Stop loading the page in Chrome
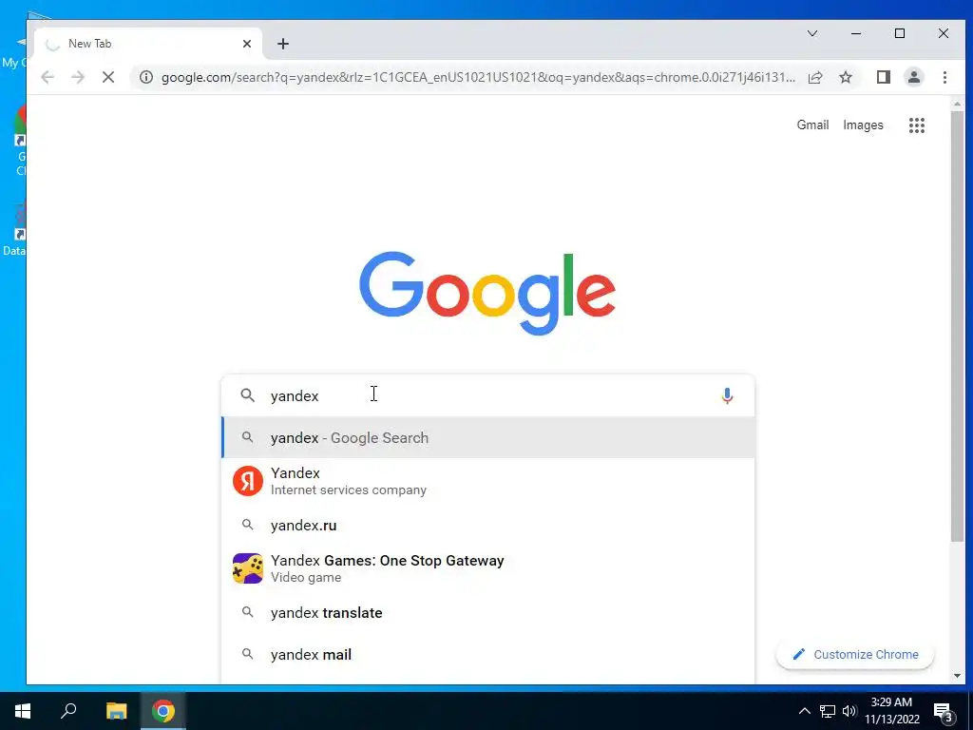The width and height of the screenshot is (973, 730). pyautogui.click(x=108, y=77)
